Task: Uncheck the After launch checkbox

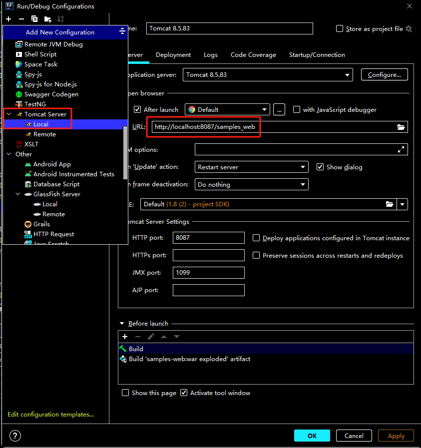Action: [137, 110]
